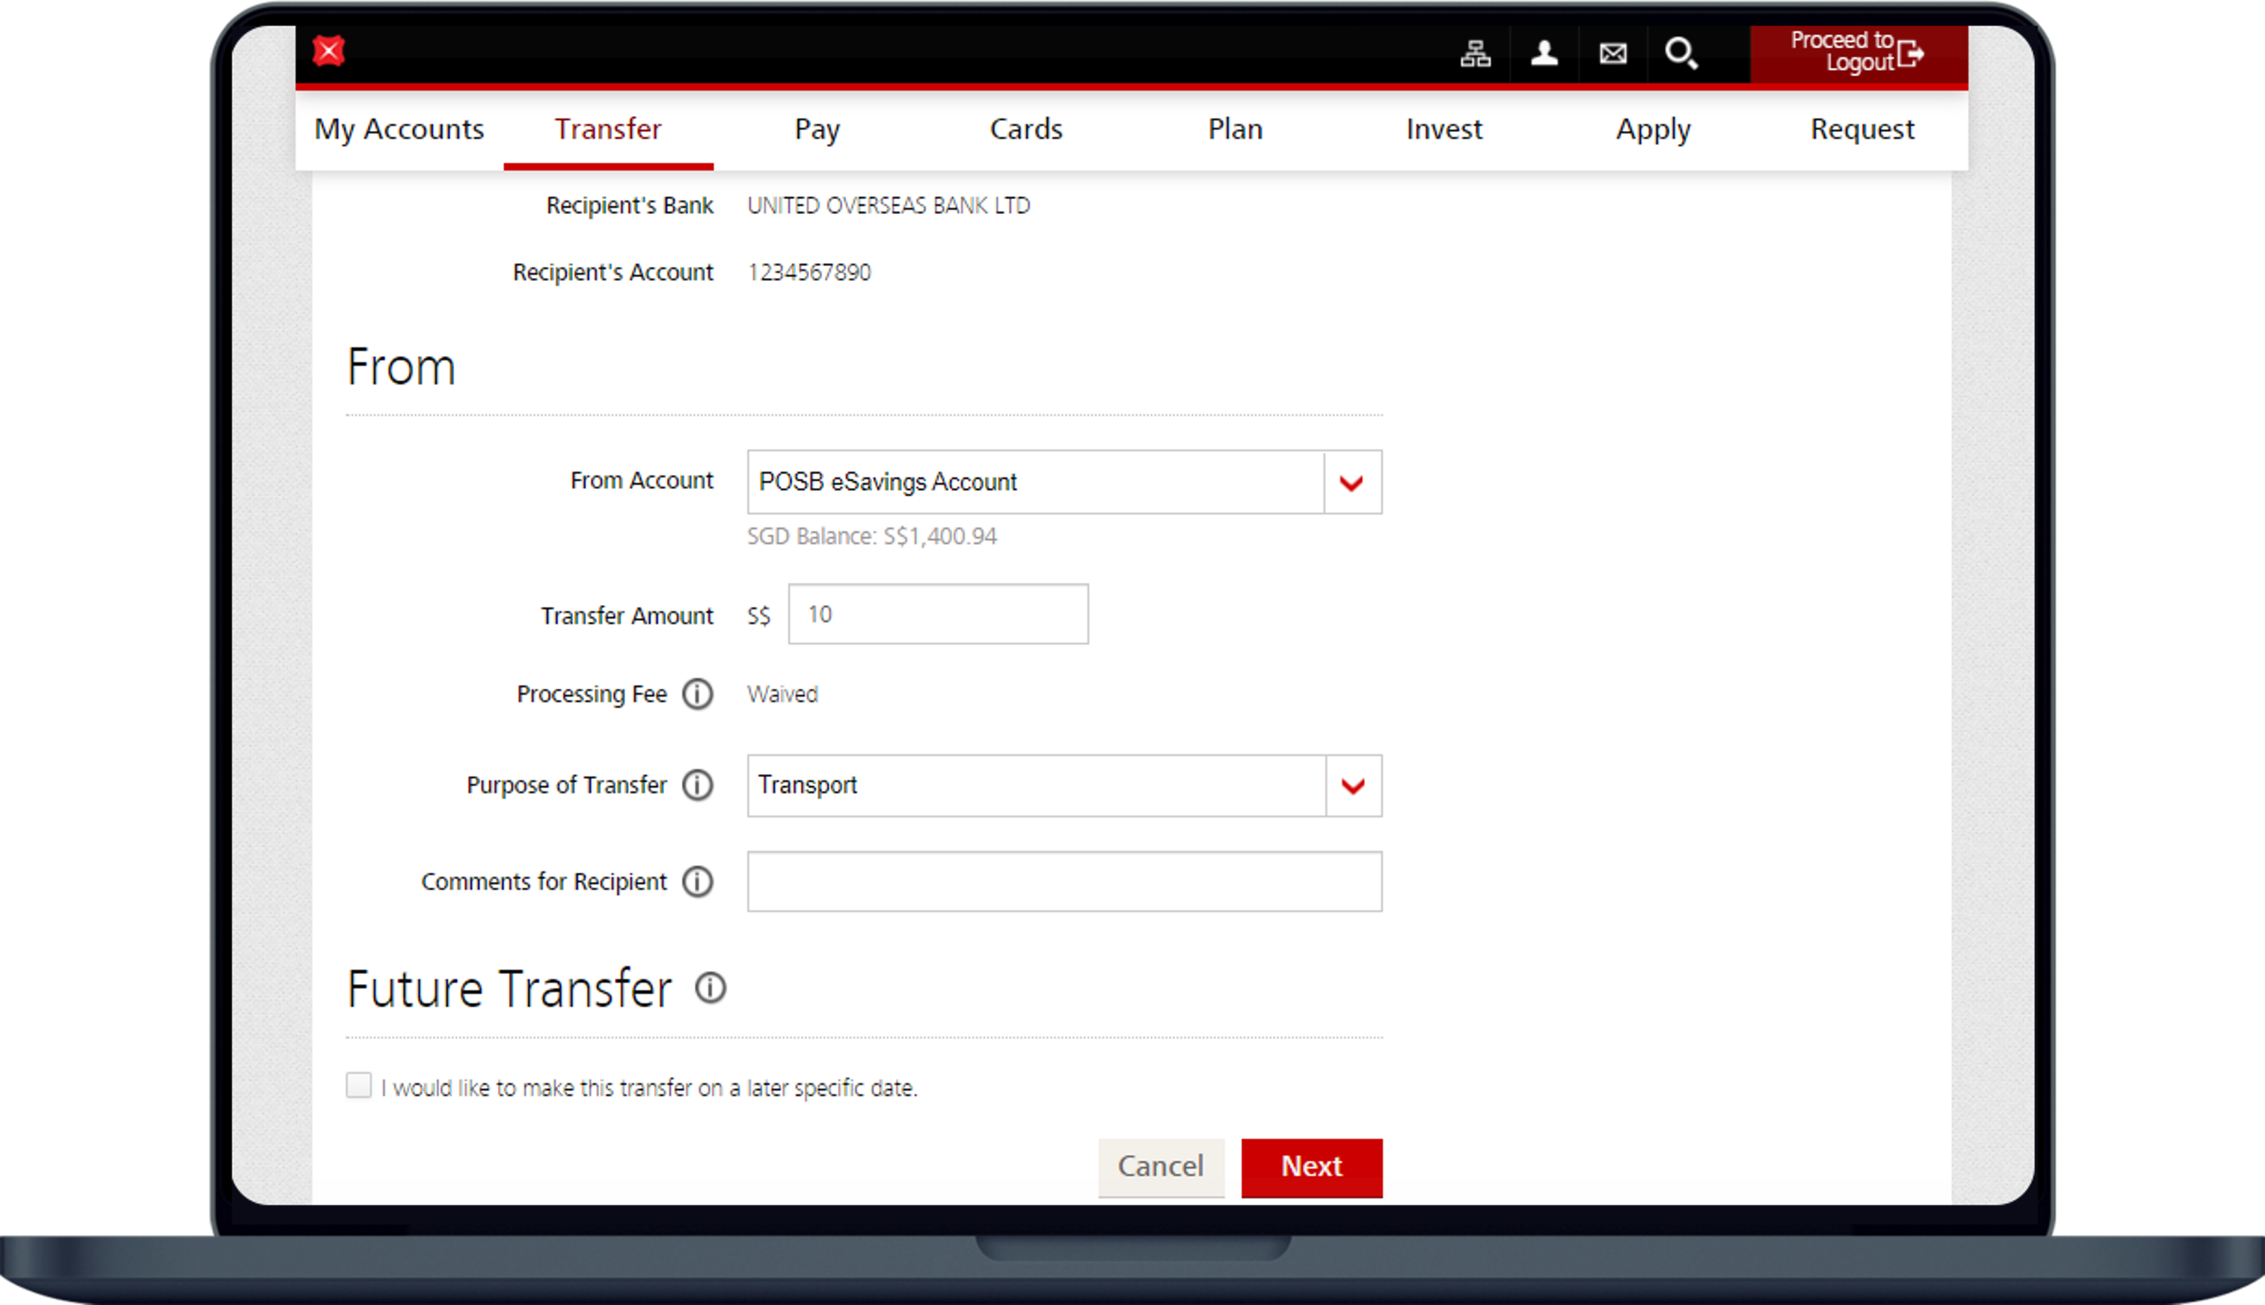The image size is (2265, 1305).
Task: Open the sitemap icon in header
Action: [x=1475, y=54]
